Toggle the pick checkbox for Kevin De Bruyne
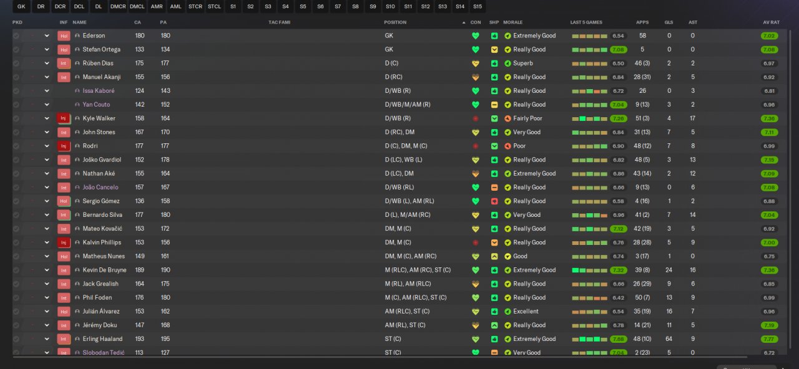This screenshot has width=799, height=369. click(x=16, y=270)
